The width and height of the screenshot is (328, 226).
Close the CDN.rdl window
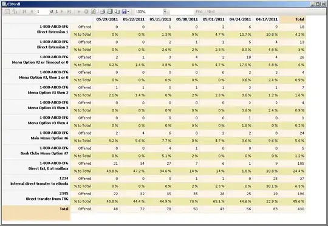(x=323, y=4)
